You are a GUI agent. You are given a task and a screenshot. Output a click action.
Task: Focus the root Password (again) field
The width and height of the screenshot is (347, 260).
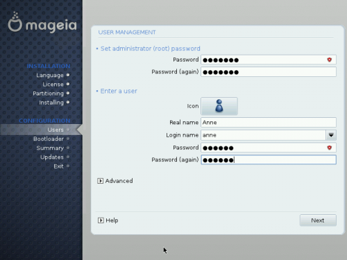click(x=269, y=72)
